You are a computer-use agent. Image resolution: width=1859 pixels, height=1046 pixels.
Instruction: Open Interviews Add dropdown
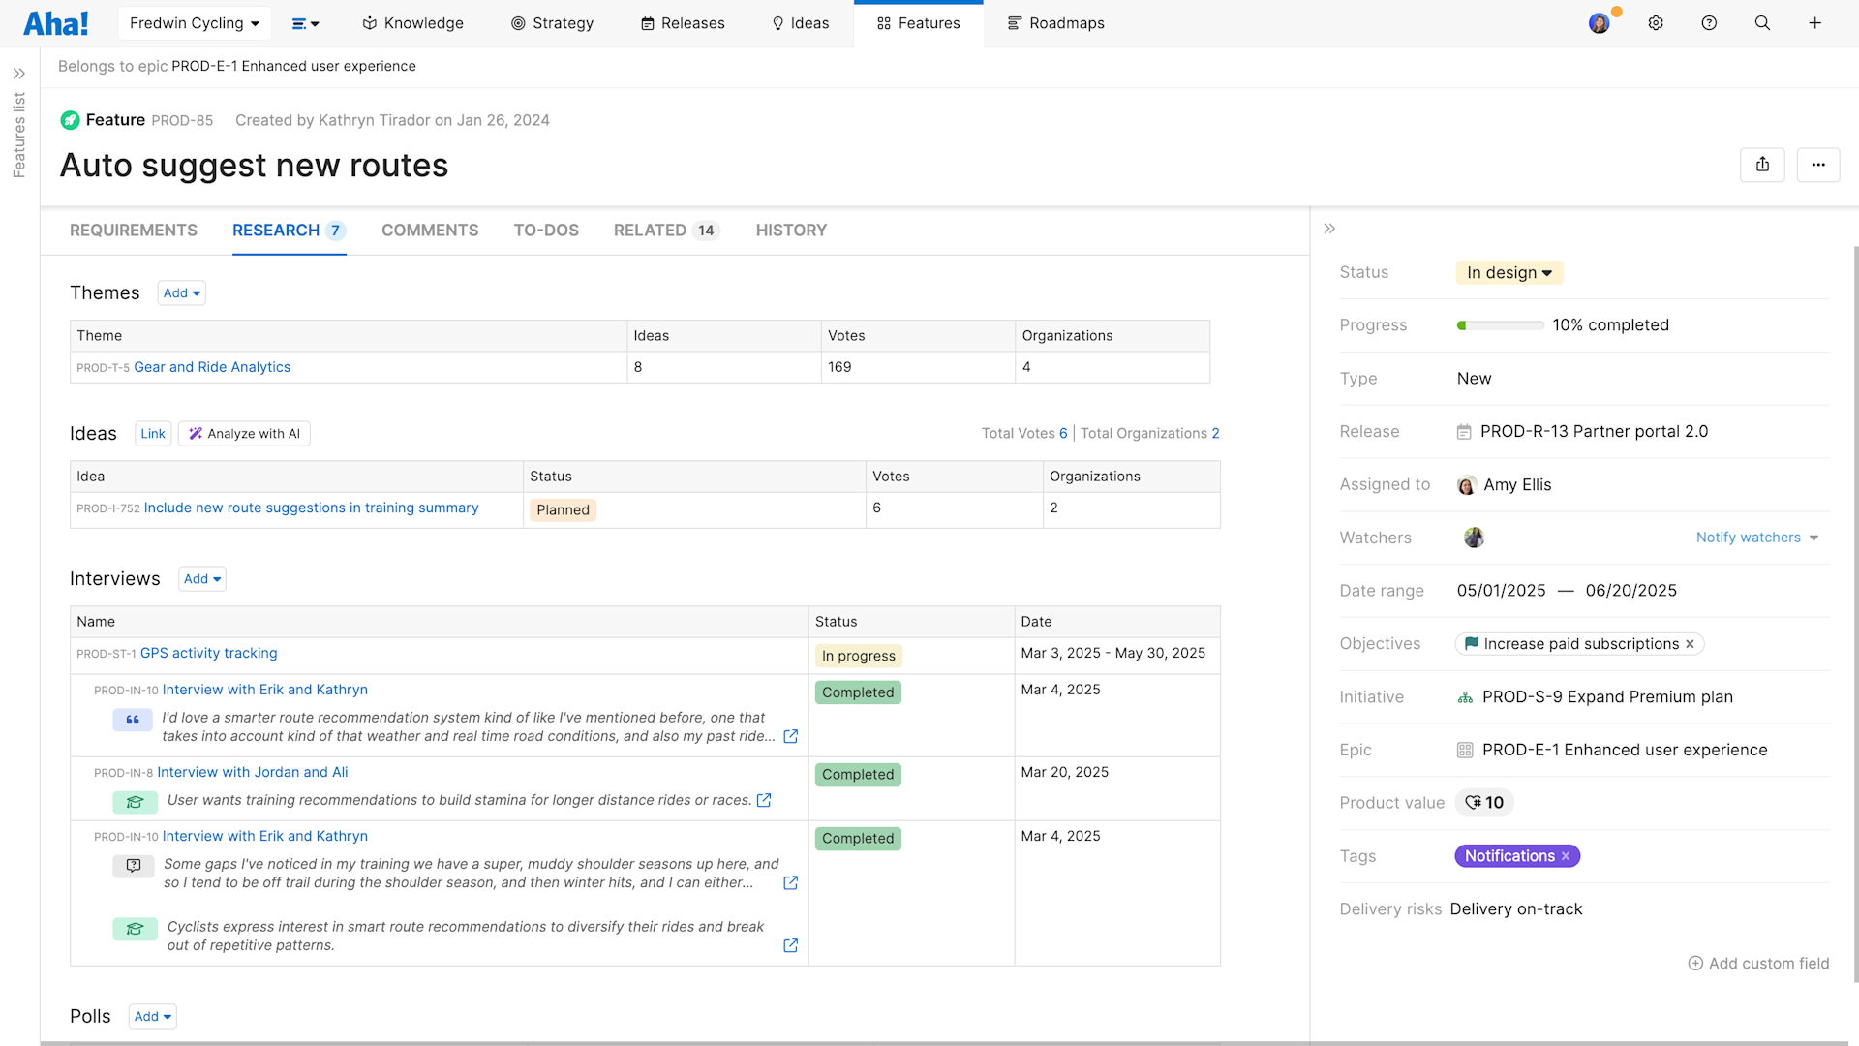(x=202, y=579)
